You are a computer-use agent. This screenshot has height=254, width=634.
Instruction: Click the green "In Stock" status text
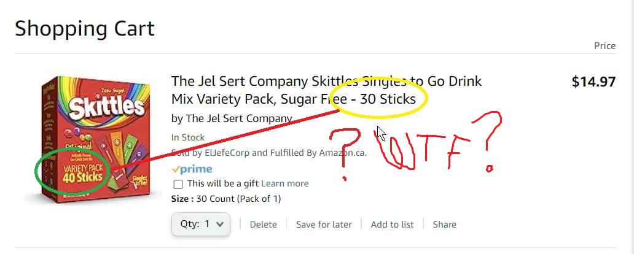tap(188, 137)
